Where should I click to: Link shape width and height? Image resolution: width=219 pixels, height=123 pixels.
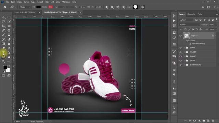(x=89, y=7)
